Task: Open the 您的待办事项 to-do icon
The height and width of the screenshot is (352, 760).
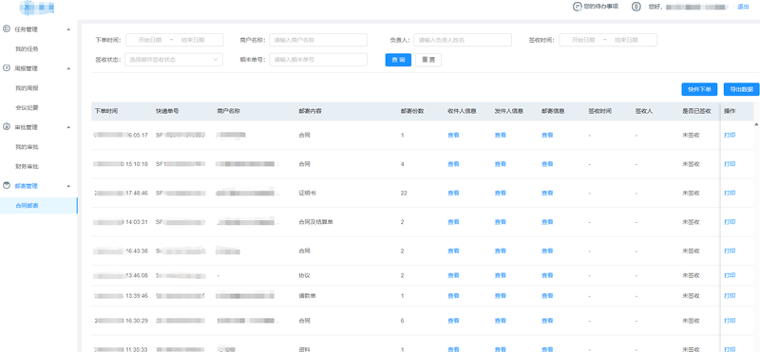Action: click(x=577, y=7)
